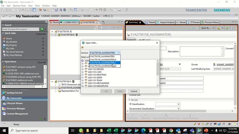Viewport: 239px width, 134px height.
Task: Close the Open With dialog
Action: coord(157,43)
